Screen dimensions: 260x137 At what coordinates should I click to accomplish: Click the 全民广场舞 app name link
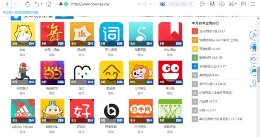pyautogui.click(x=52, y=50)
